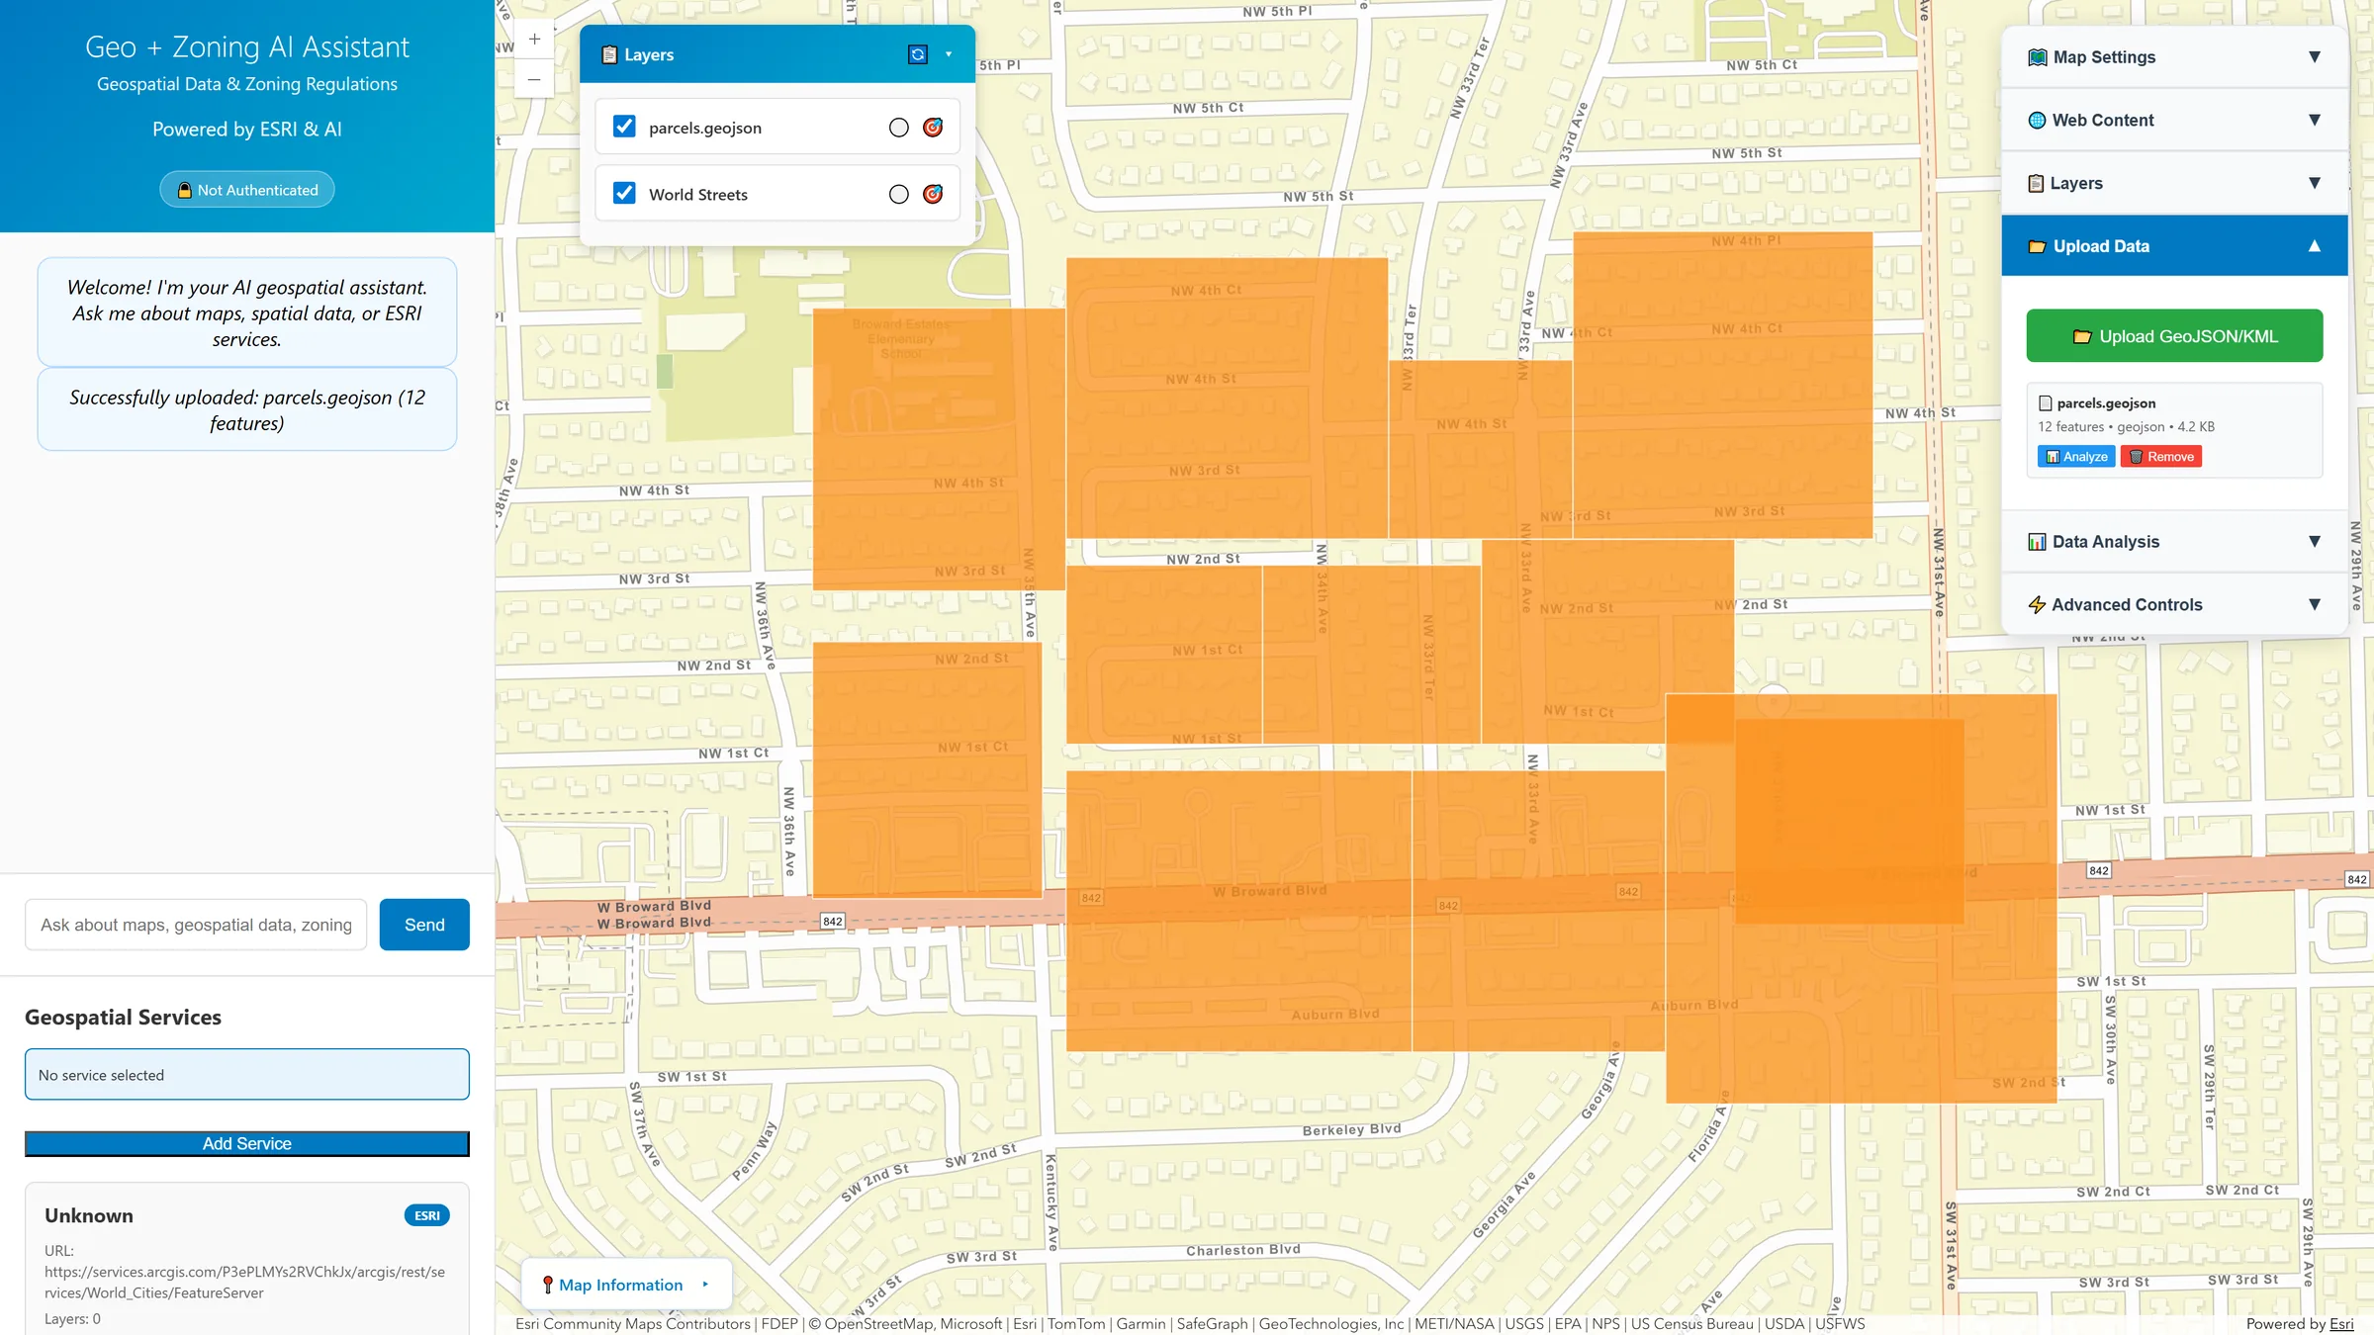Expand the Advanced Controls section arrow
This screenshot has width=2374, height=1335.
pyautogui.click(x=2315, y=605)
